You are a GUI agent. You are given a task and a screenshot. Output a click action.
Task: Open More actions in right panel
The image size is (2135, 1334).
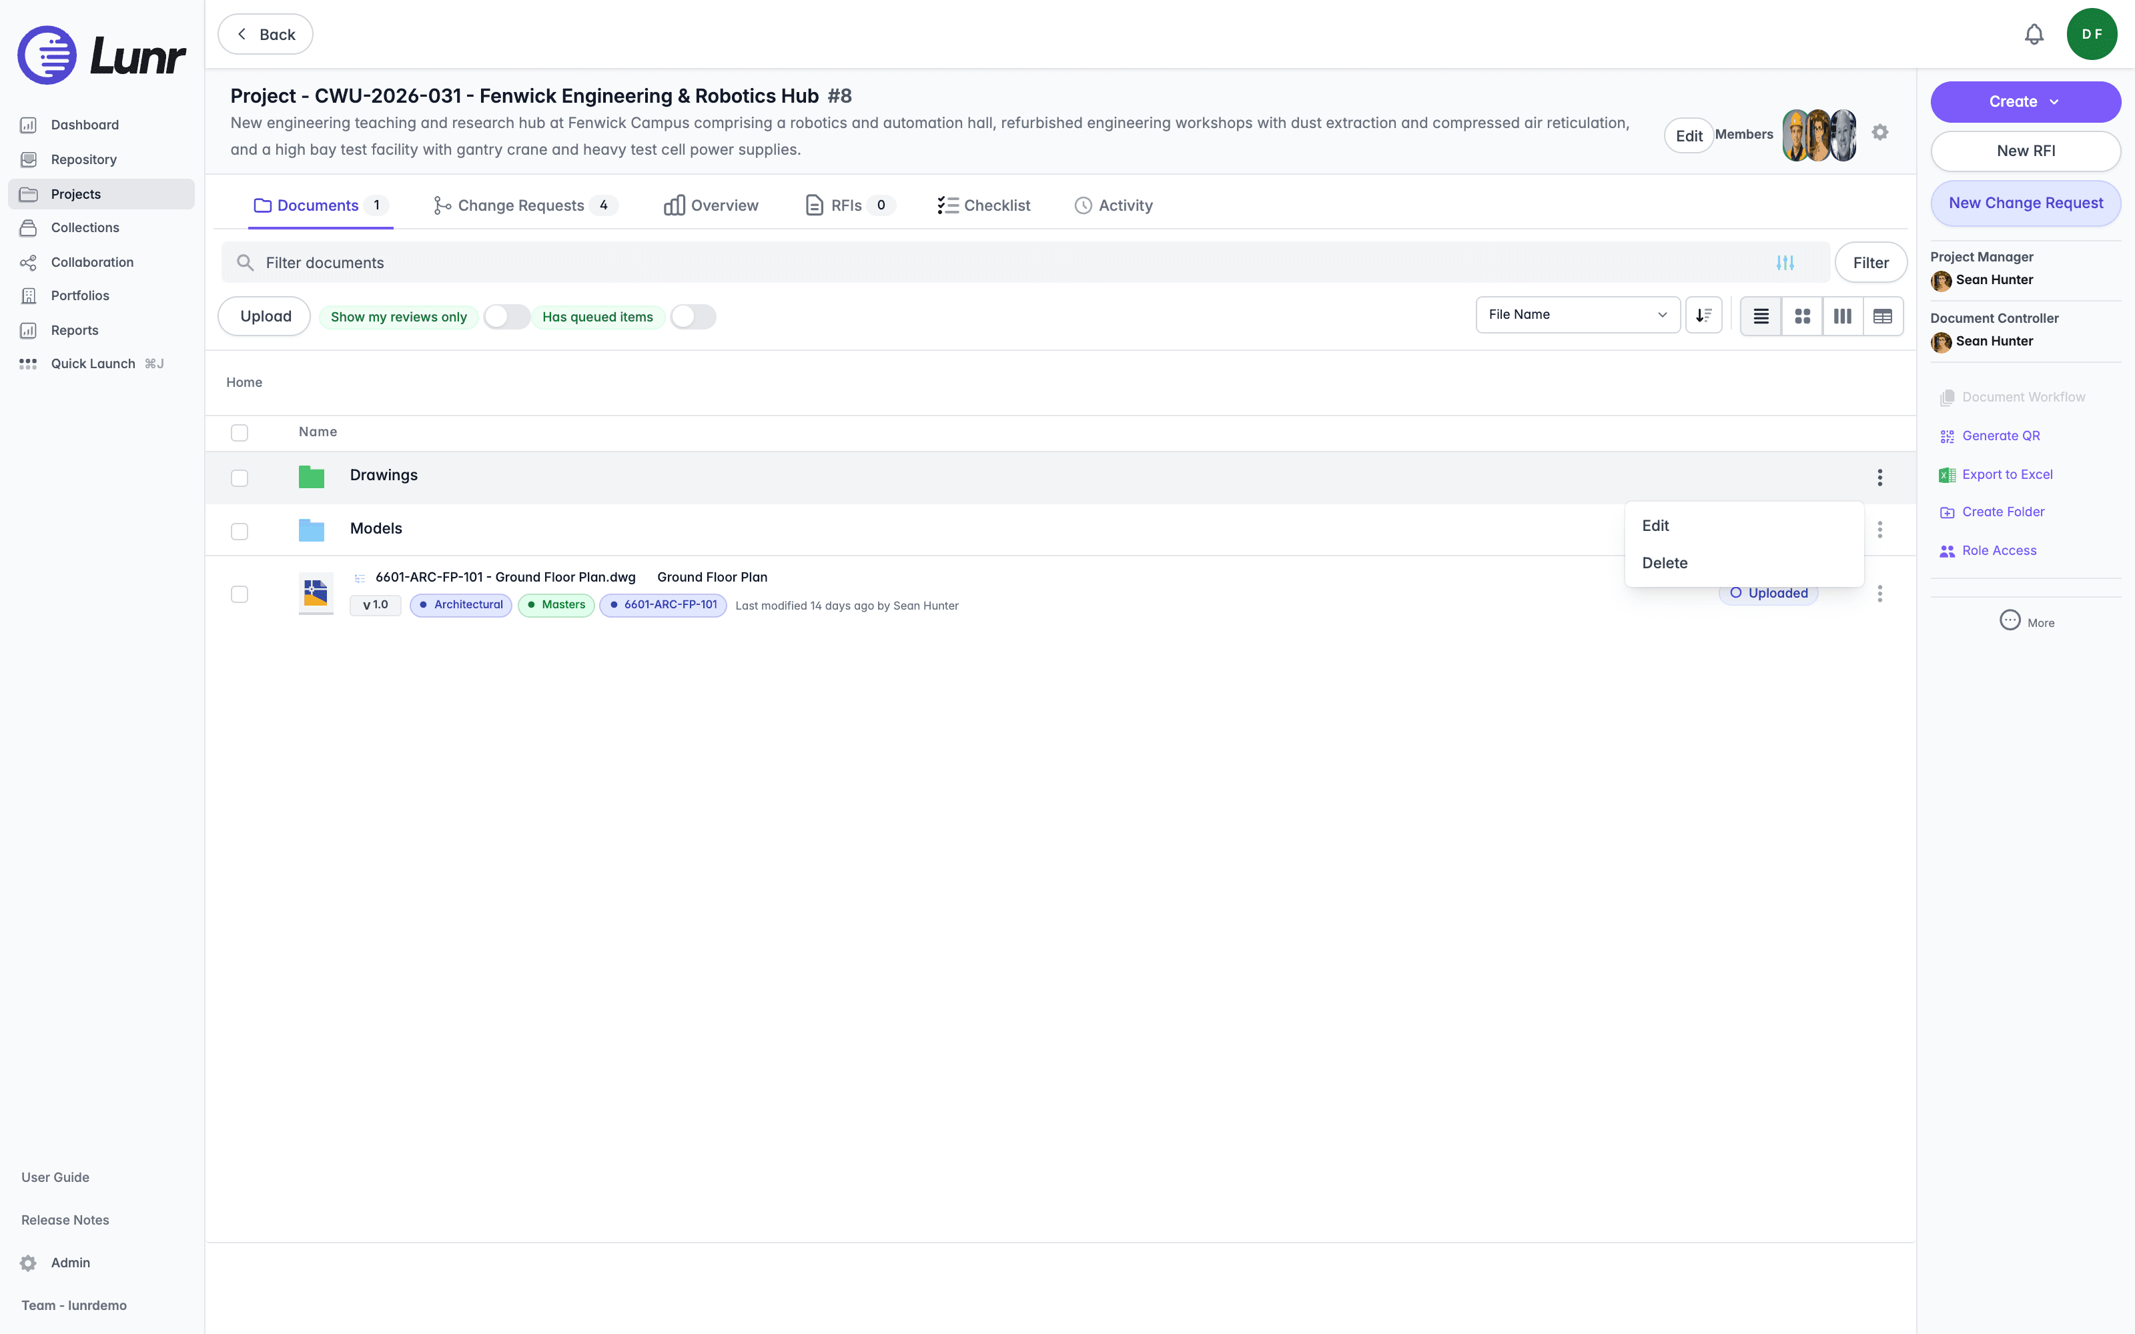tap(2026, 621)
